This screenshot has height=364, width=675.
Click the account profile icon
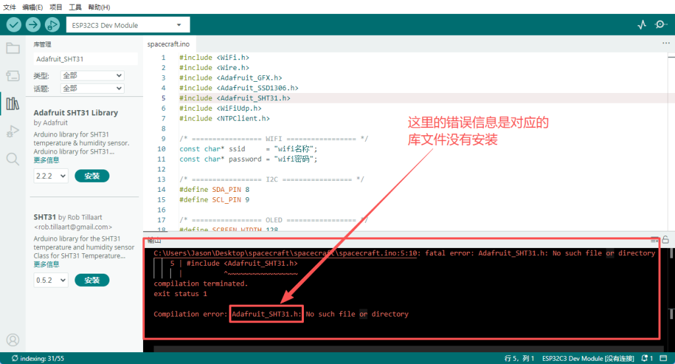[x=13, y=340]
